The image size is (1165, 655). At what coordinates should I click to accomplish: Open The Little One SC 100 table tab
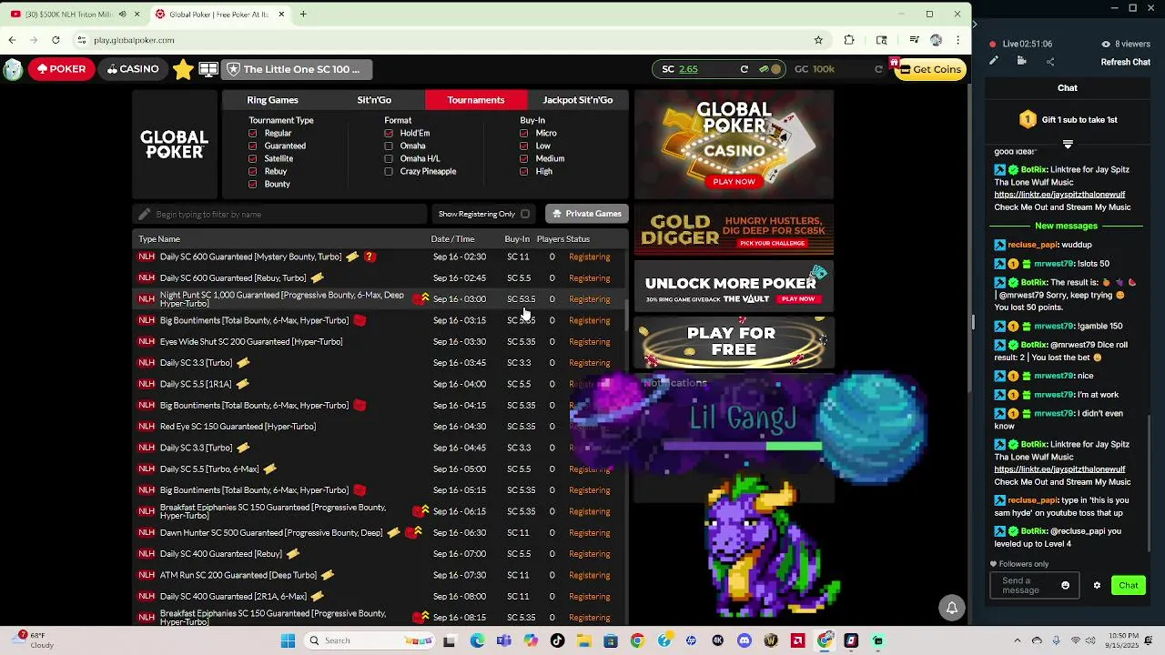[x=296, y=69]
